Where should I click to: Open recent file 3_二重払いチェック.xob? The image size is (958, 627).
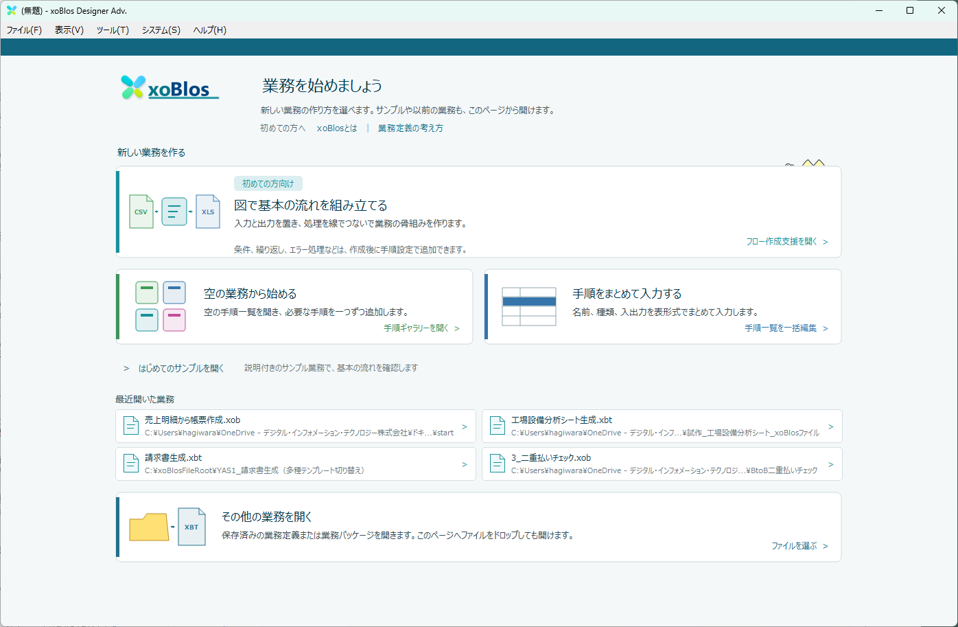[x=662, y=464]
